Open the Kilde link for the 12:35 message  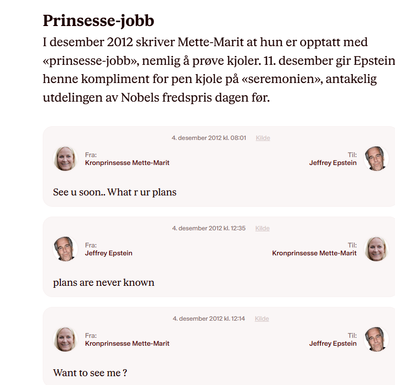262,228
